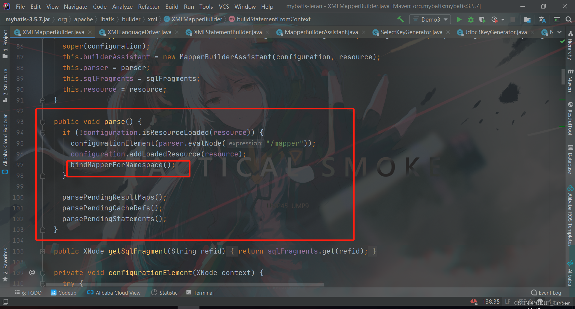Viewport: 575px width, 309px height.
Task: Start debugging with the bug icon
Action: pyautogui.click(x=471, y=19)
